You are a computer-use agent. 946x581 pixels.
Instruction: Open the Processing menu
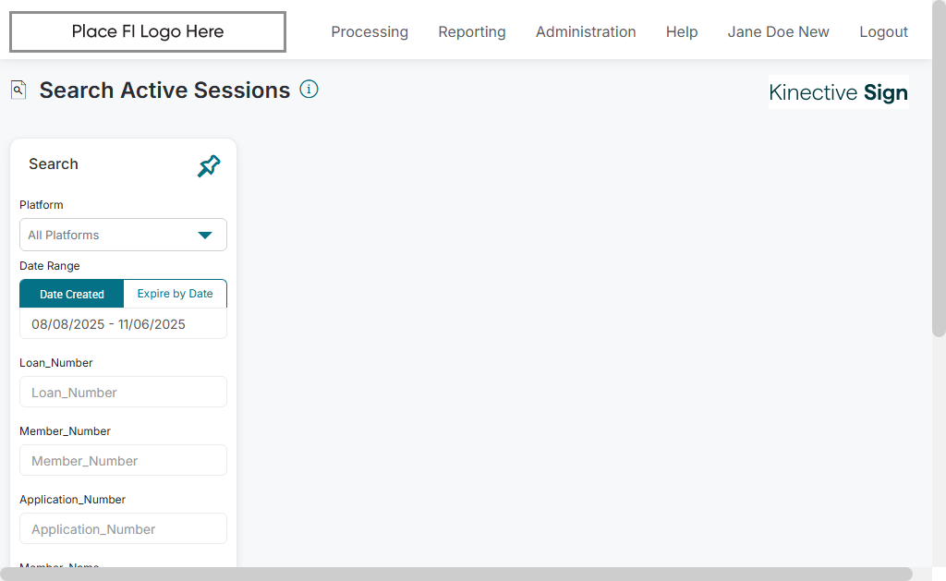click(370, 32)
